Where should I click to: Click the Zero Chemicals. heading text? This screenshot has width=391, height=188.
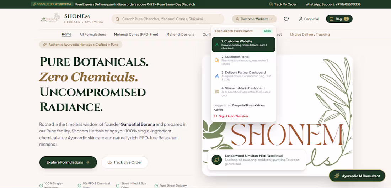click(x=89, y=77)
